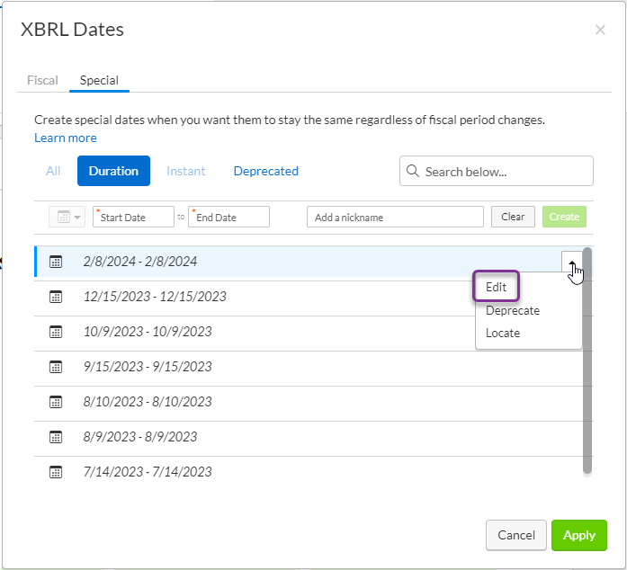This screenshot has width=627, height=570.
Task: Choose Deprecate in the row menu
Action: (x=513, y=310)
